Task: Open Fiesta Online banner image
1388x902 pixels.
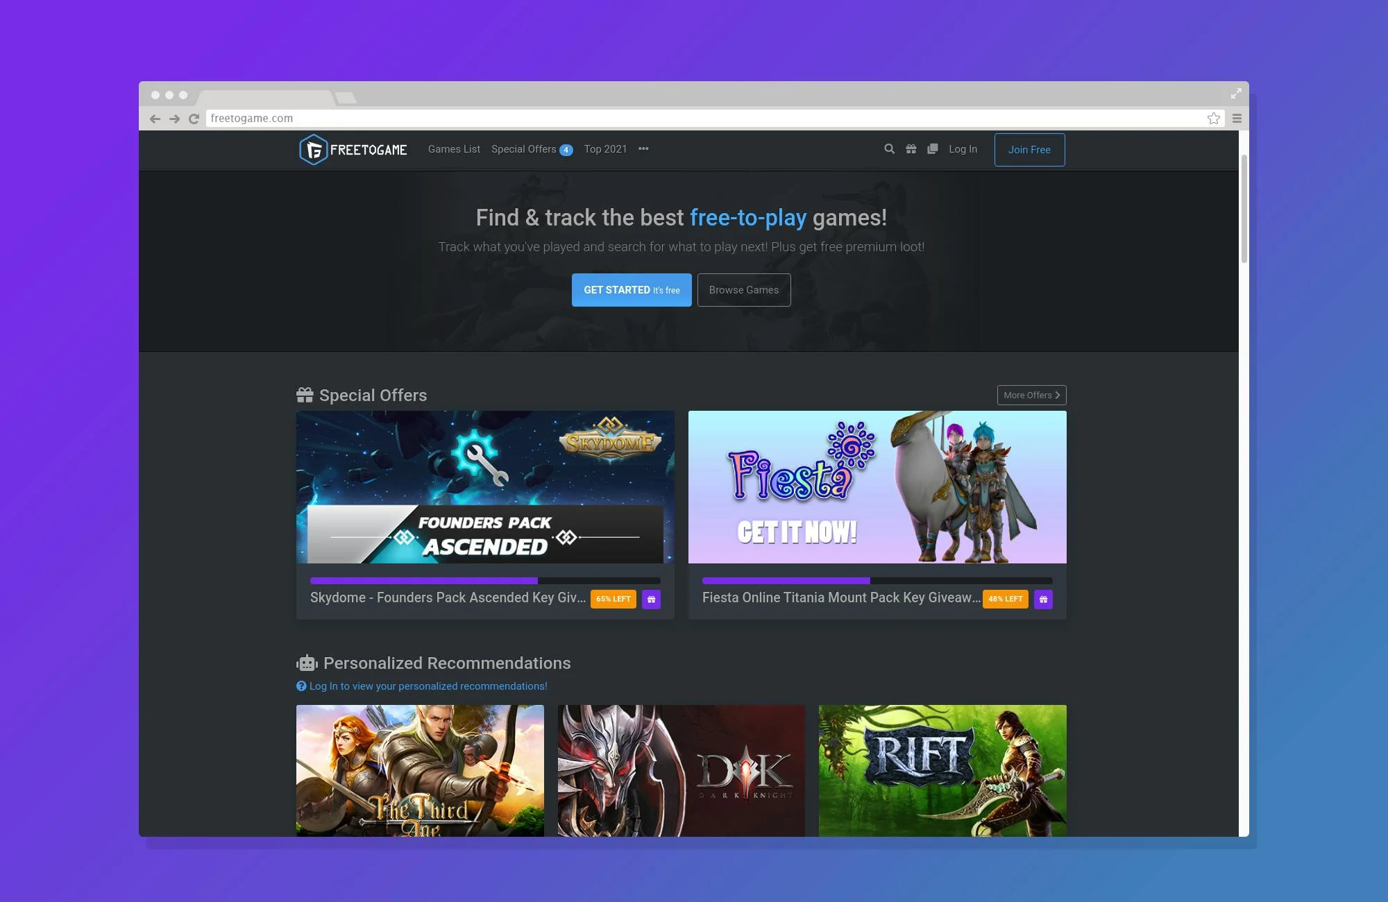Action: (x=877, y=487)
